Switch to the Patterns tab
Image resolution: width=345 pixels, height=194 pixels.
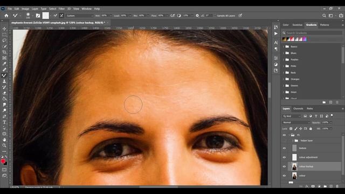click(325, 25)
